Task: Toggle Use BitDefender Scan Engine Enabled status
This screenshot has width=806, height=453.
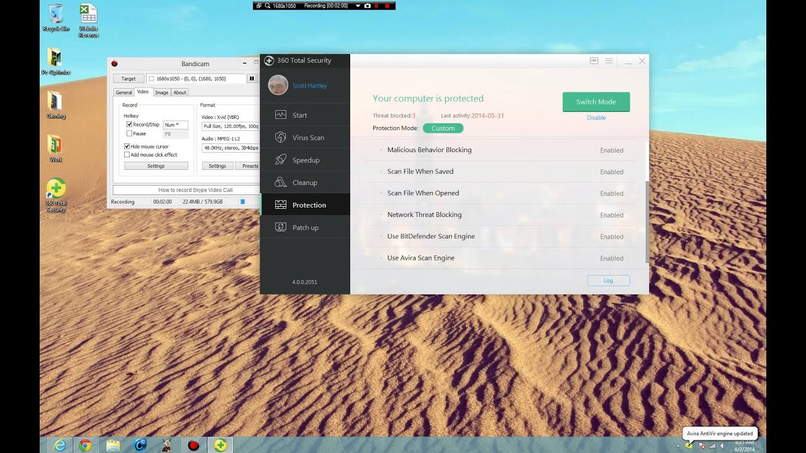Action: click(x=611, y=237)
